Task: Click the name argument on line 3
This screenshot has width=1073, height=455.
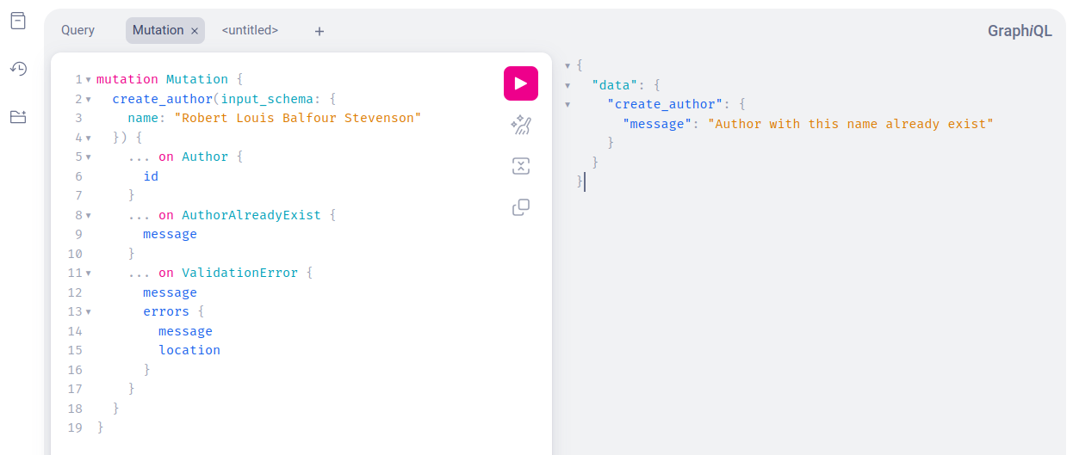Action: coord(143,118)
